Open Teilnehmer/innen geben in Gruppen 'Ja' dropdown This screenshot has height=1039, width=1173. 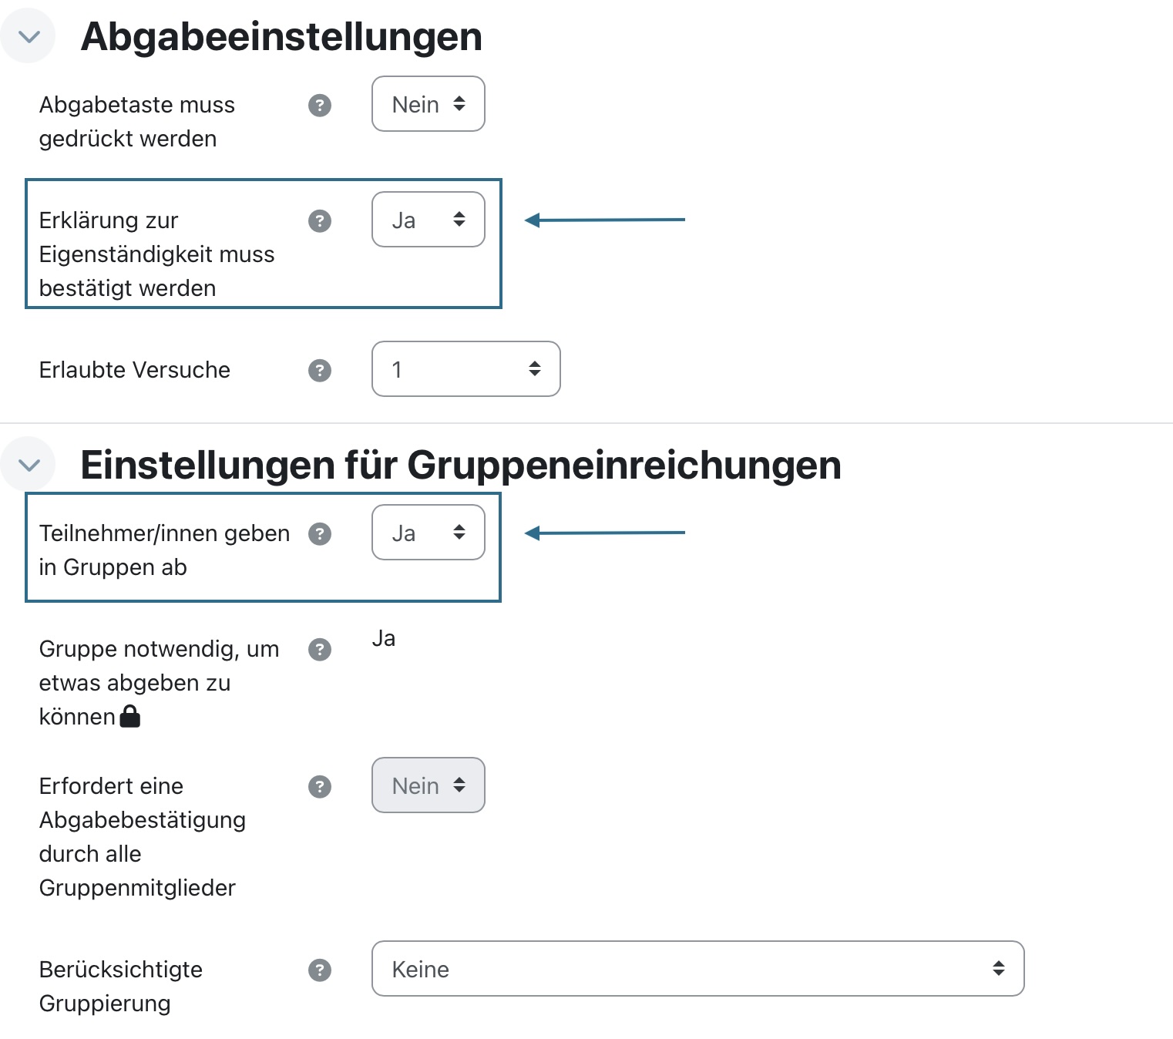click(x=429, y=533)
